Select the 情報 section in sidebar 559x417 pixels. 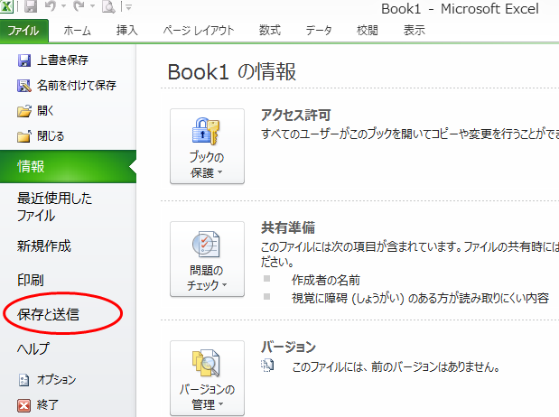click(x=68, y=166)
